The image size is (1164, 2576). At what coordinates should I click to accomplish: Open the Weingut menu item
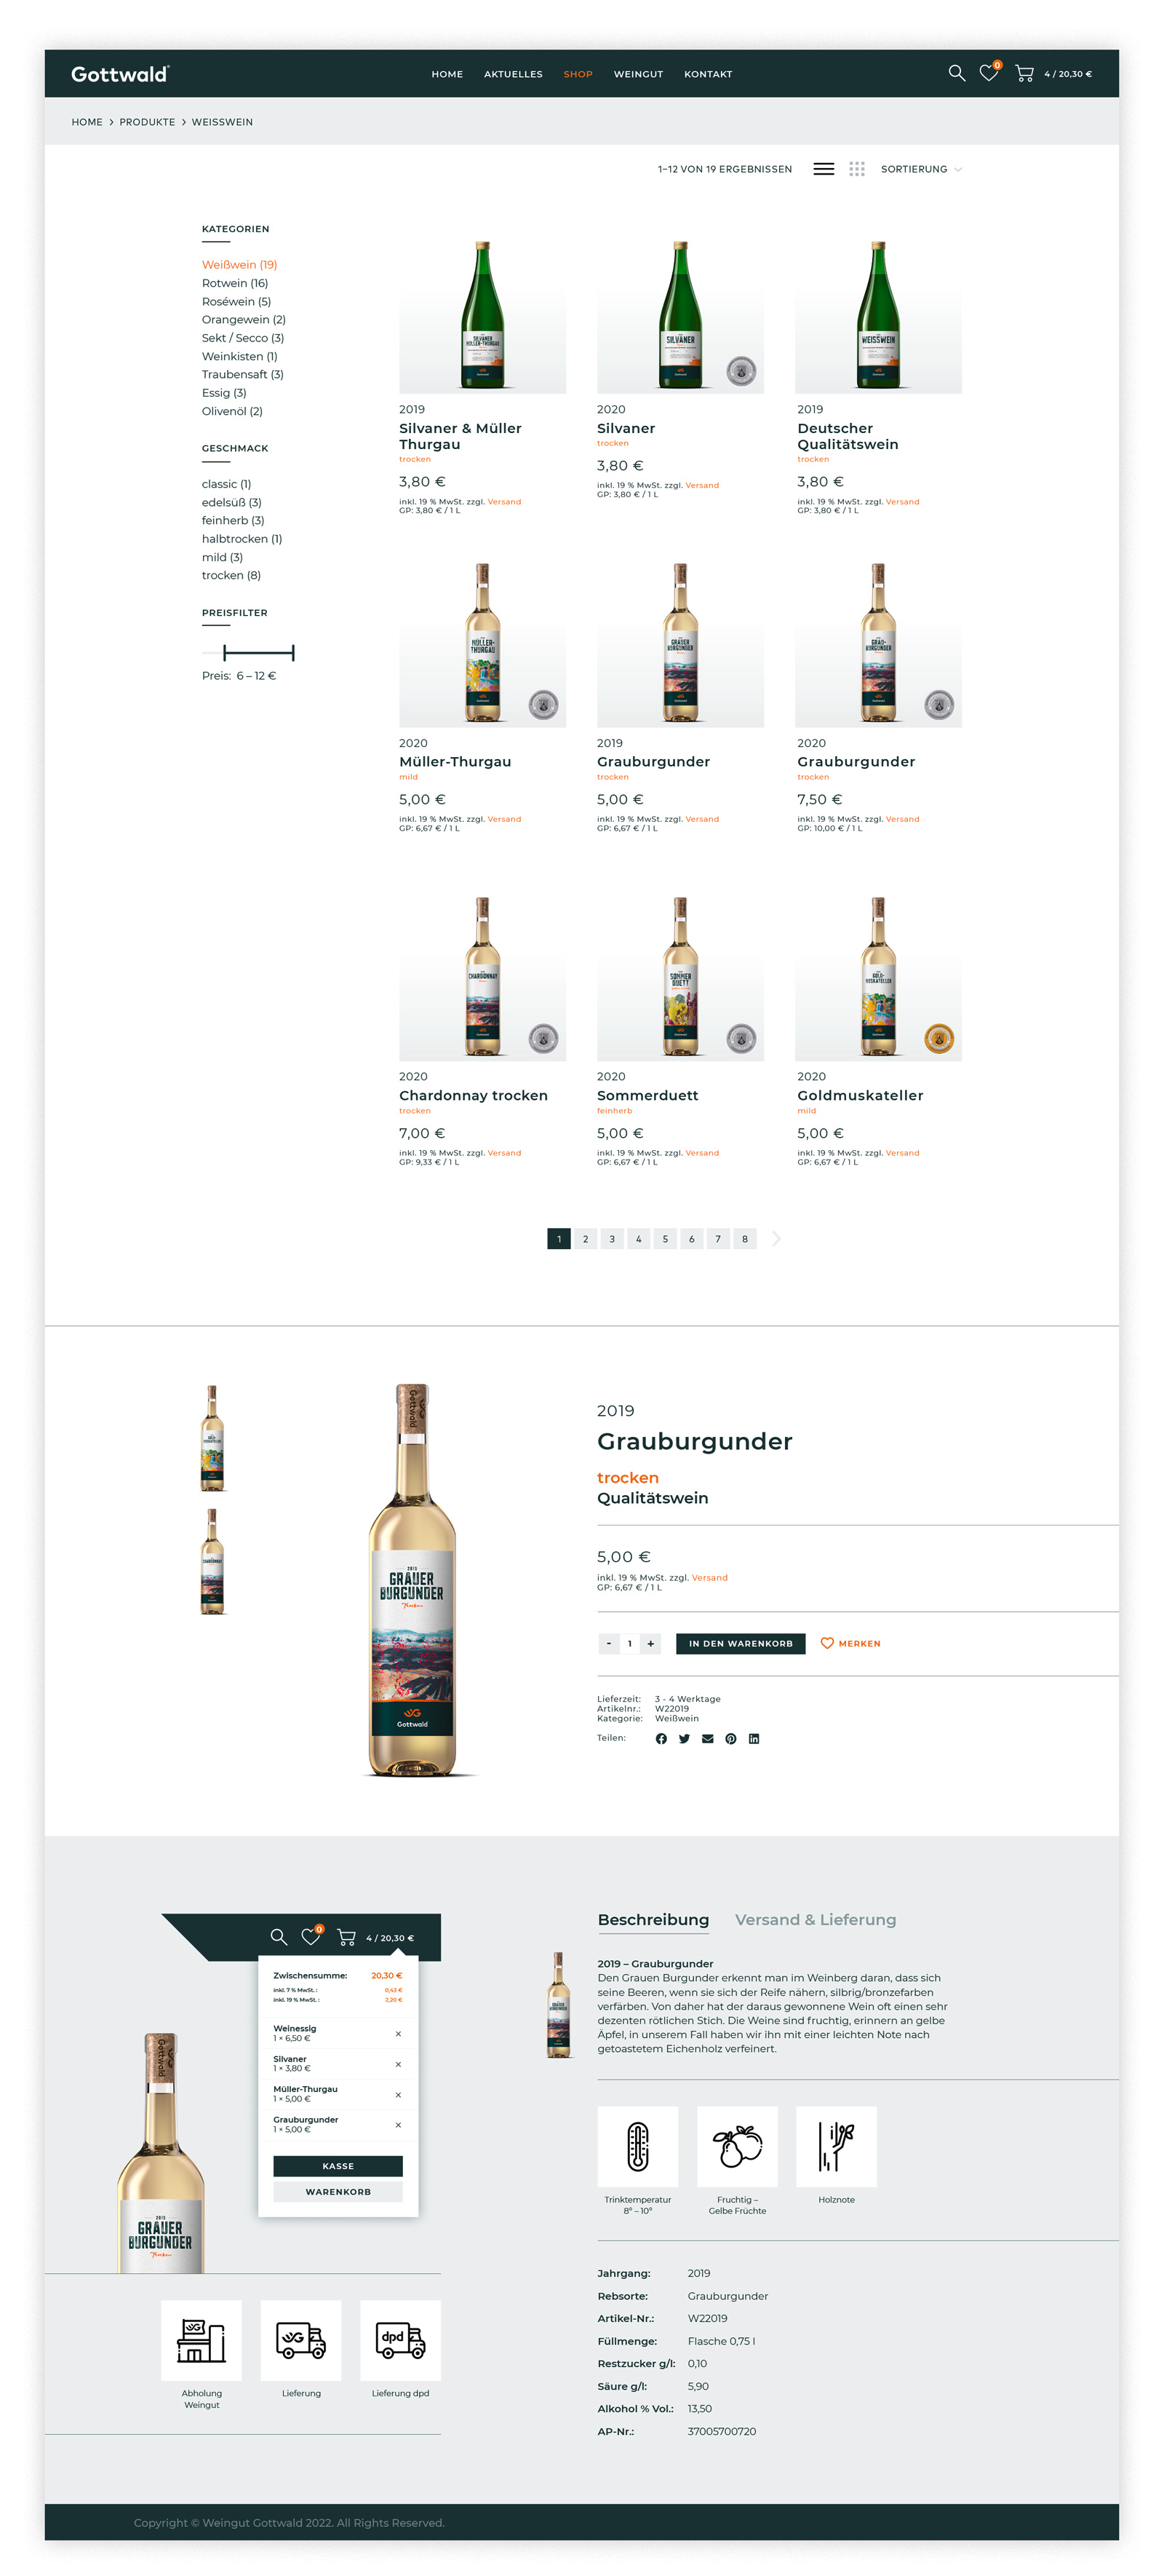click(639, 74)
